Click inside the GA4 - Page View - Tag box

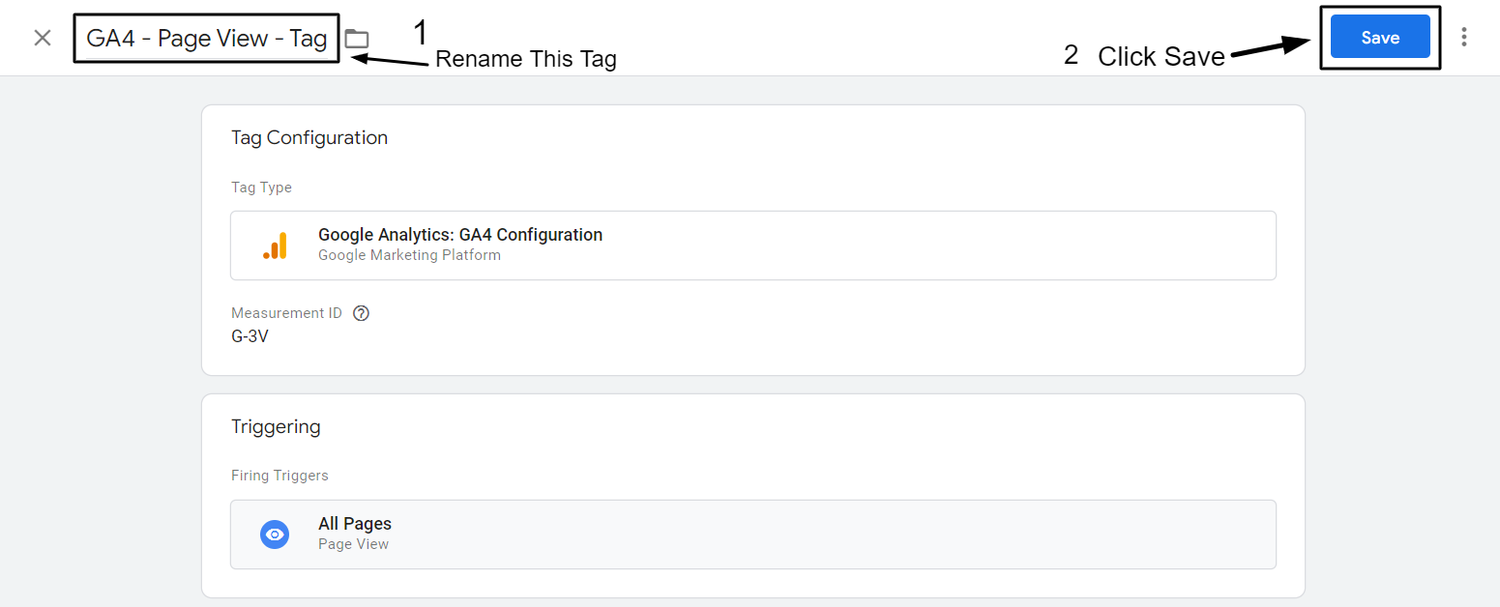(x=206, y=38)
